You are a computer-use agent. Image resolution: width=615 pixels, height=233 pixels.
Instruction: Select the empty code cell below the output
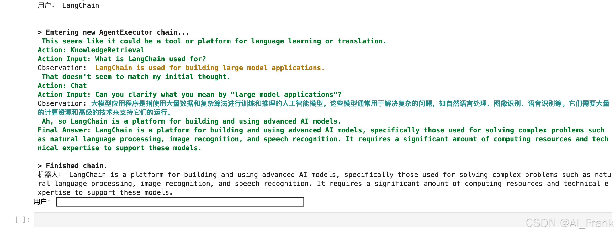click(x=323, y=220)
